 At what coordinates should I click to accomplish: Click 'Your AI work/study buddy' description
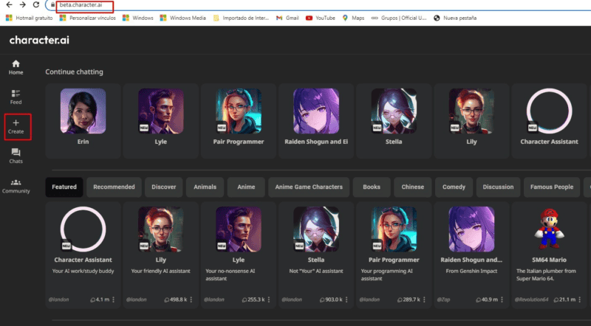tap(83, 271)
